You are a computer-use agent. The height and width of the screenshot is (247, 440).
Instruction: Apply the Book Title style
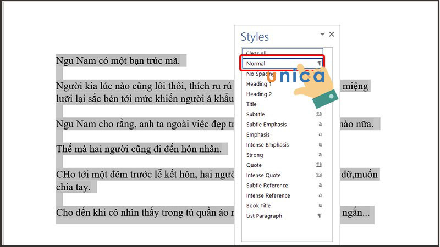pos(282,205)
